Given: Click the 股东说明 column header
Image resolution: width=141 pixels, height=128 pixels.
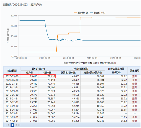Looking at the screenshot, I should [134, 71].
